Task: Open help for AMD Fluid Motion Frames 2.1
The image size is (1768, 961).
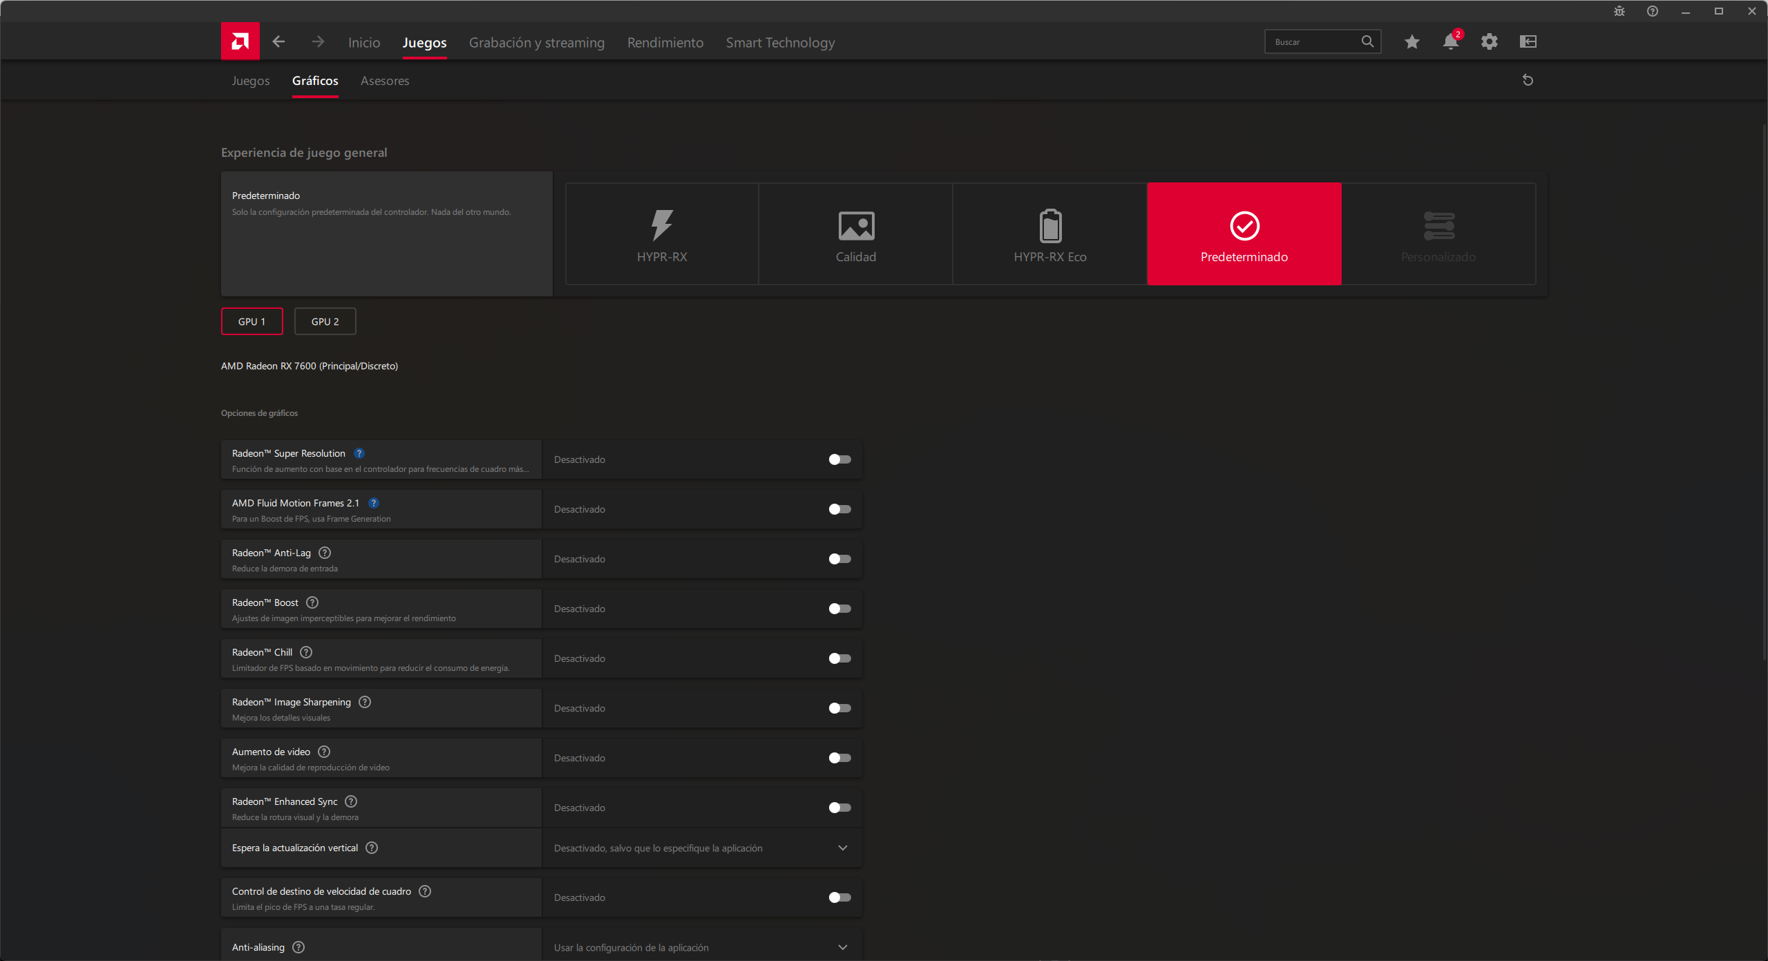Action: pyautogui.click(x=374, y=503)
